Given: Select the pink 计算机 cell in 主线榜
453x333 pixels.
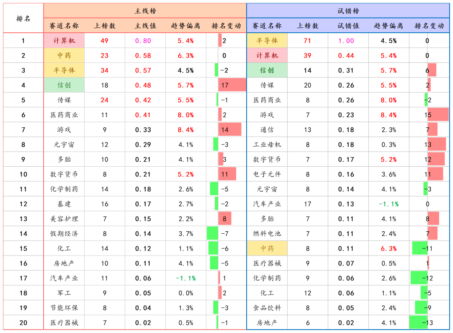Looking at the screenshot, I should (64, 41).
